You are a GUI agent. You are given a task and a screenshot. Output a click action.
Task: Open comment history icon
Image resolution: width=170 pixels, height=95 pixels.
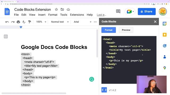coord(118,11)
